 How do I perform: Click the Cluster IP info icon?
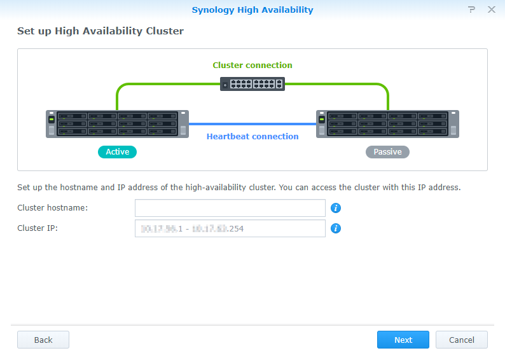[336, 228]
